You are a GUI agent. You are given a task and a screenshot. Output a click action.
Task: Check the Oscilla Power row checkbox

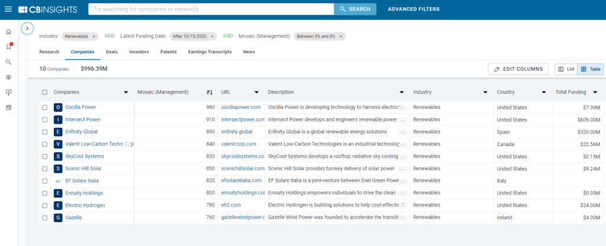45,108
